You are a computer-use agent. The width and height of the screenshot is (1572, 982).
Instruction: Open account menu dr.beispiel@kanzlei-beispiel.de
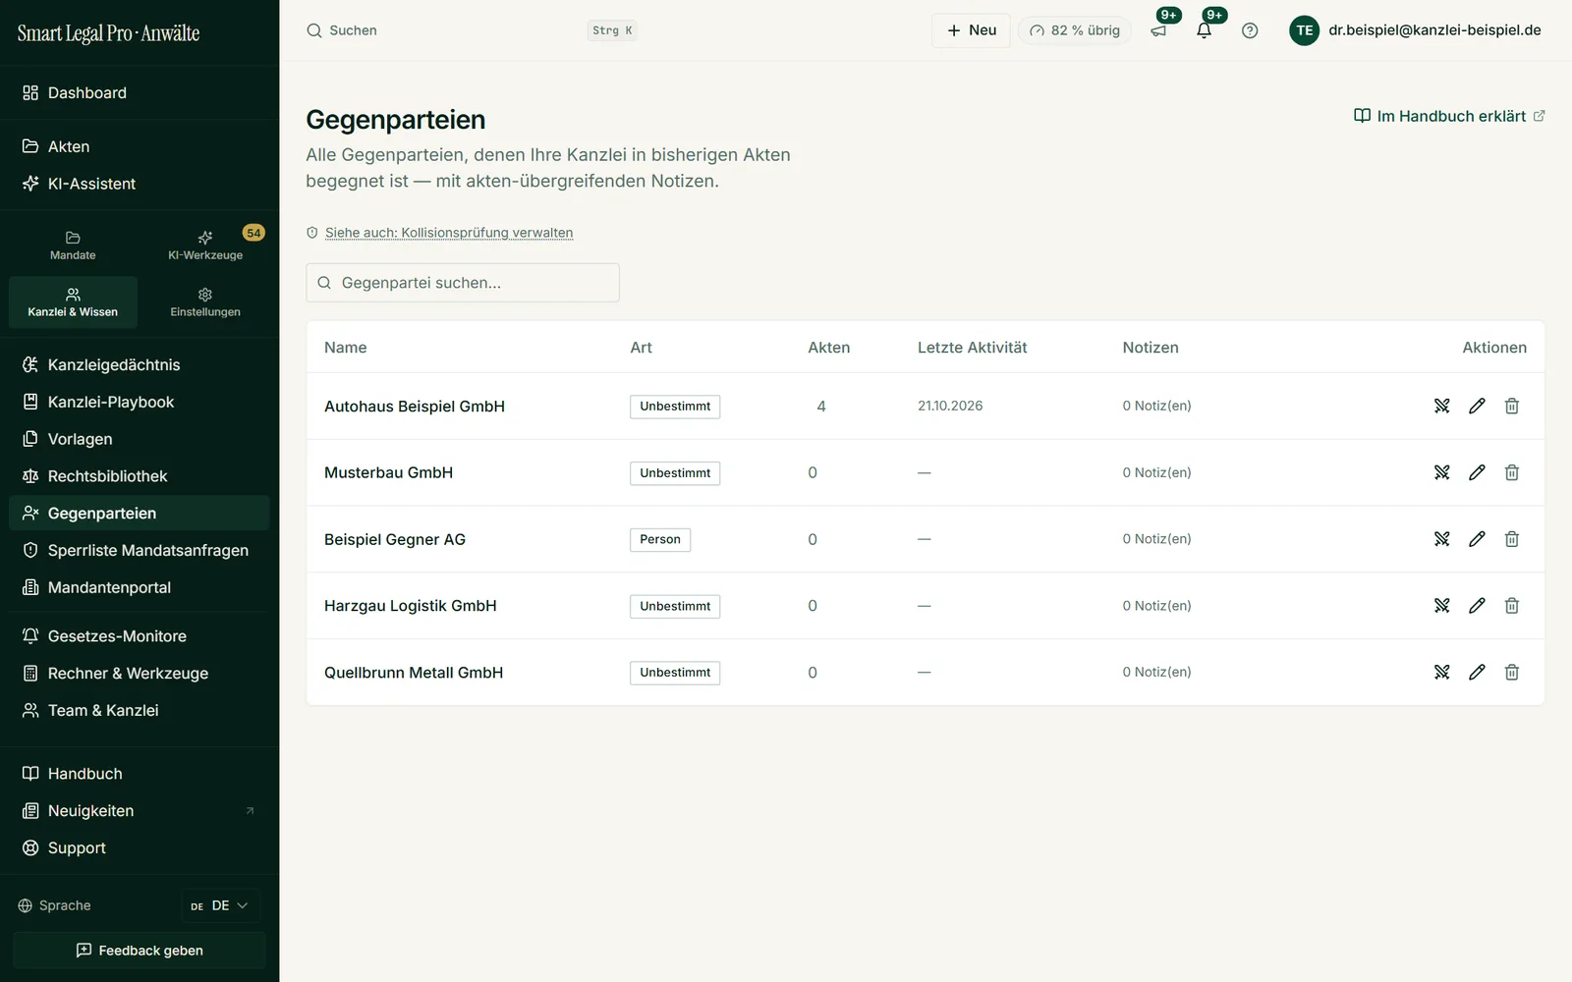tap(1434, 30)
